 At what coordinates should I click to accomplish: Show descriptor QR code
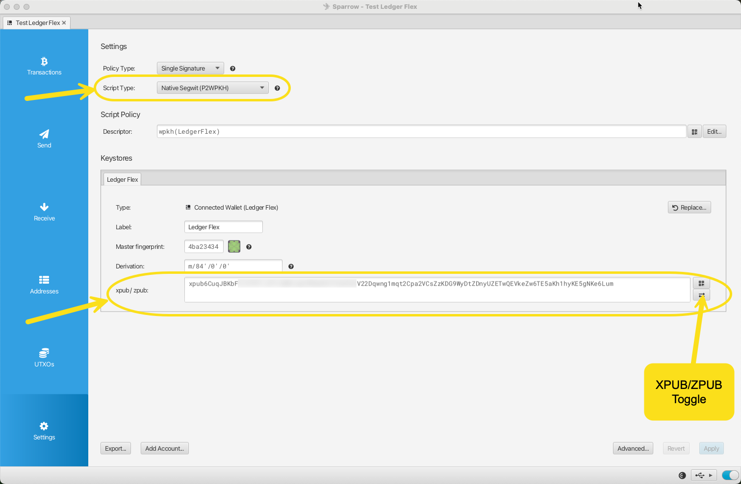(694, 132)
